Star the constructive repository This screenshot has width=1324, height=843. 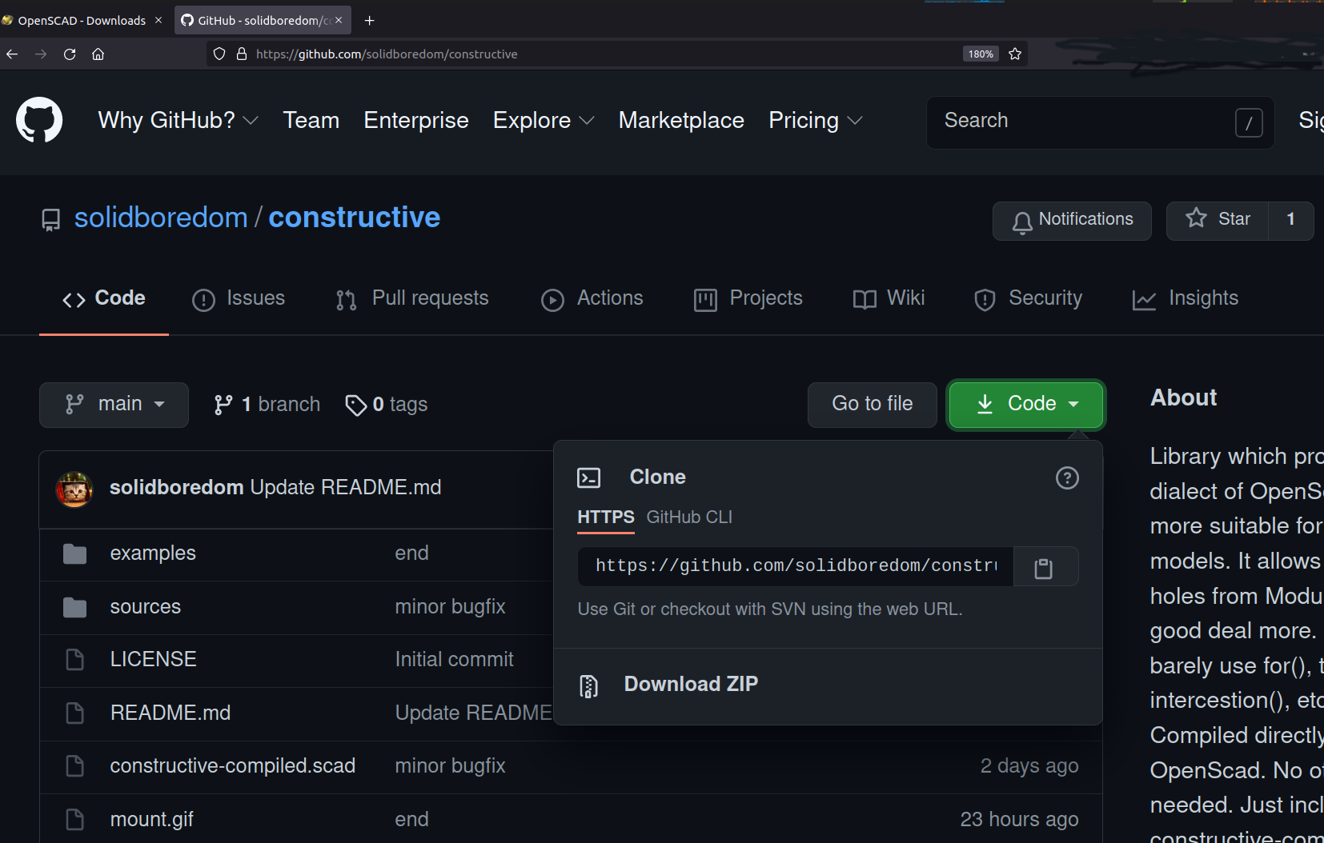tap(1218, 220)
